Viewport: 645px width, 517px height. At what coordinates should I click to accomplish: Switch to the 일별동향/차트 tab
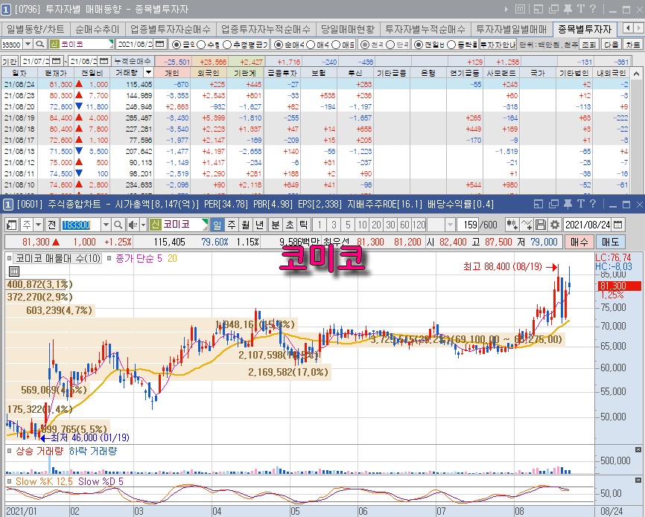tap(36, 29)
